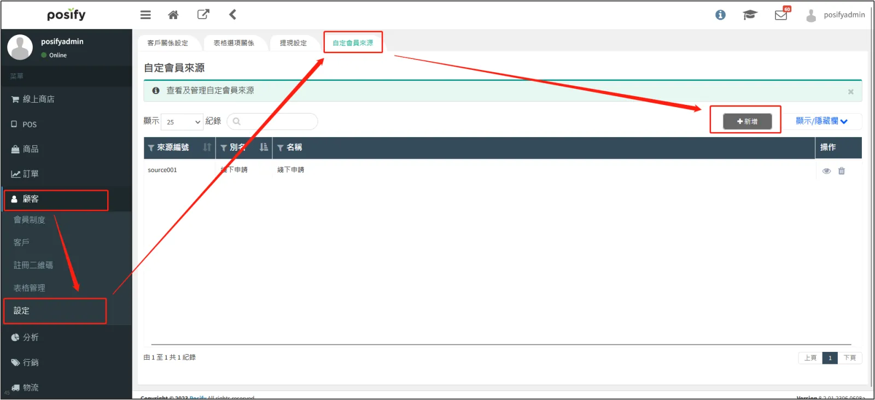Open the external link icon
875x400 pixels.
pyautogui.click(x=203, y=15)
